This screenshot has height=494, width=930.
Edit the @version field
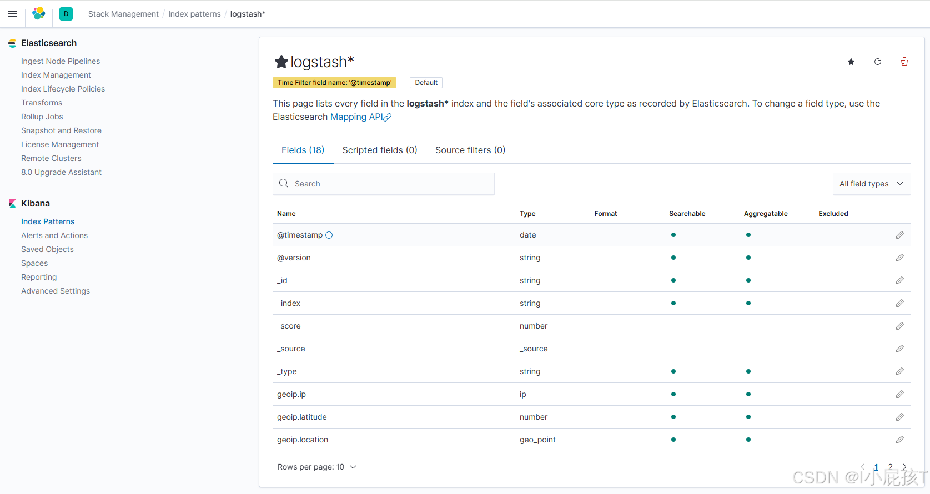click(x=900, y=258)
